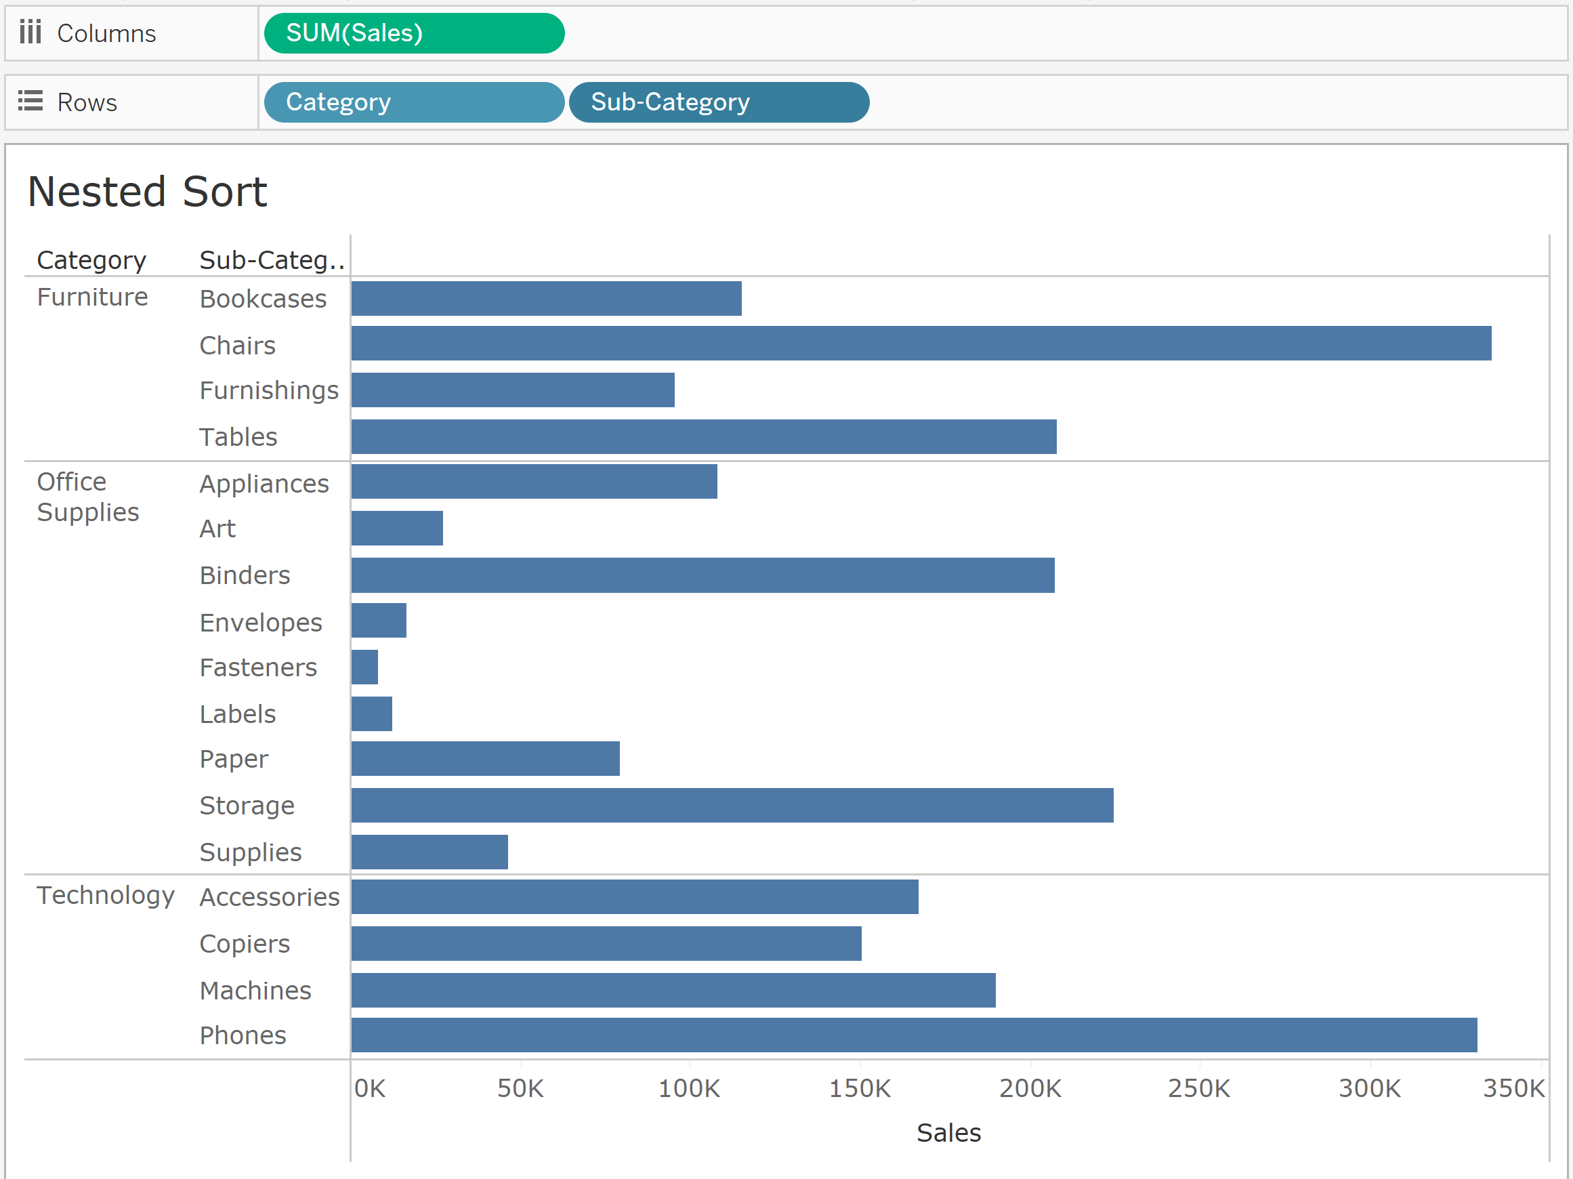Click the Nested Sort title
Screen dimensions: 1573x1179
click(x=146, y=191)
